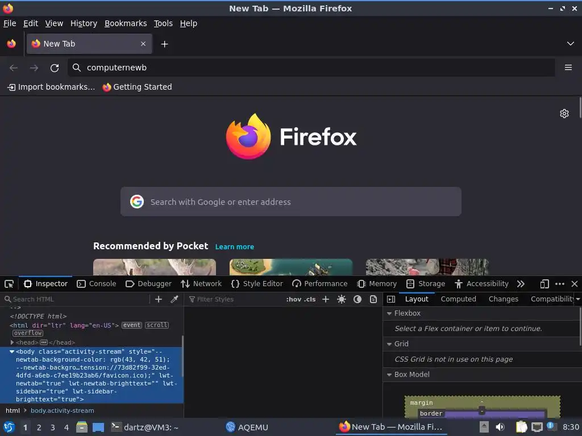Open the Performance tab
Viewport: 582px width, 436px height.
tap(319, 284)
